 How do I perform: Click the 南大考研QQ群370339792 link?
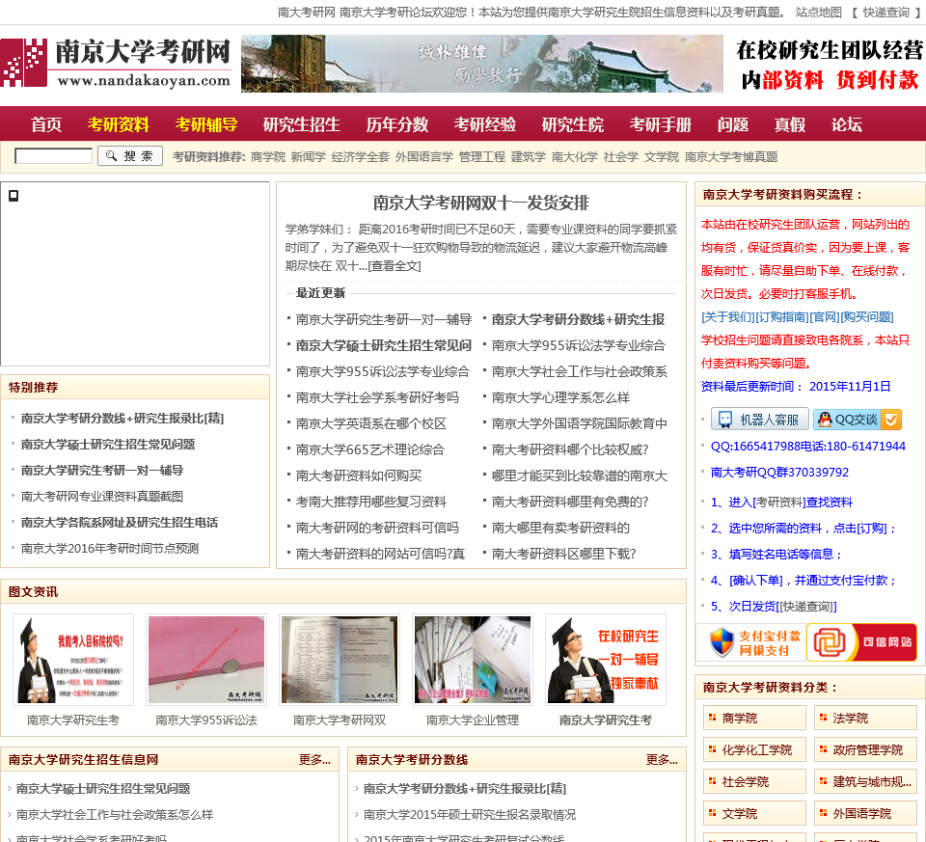[779, 473]
